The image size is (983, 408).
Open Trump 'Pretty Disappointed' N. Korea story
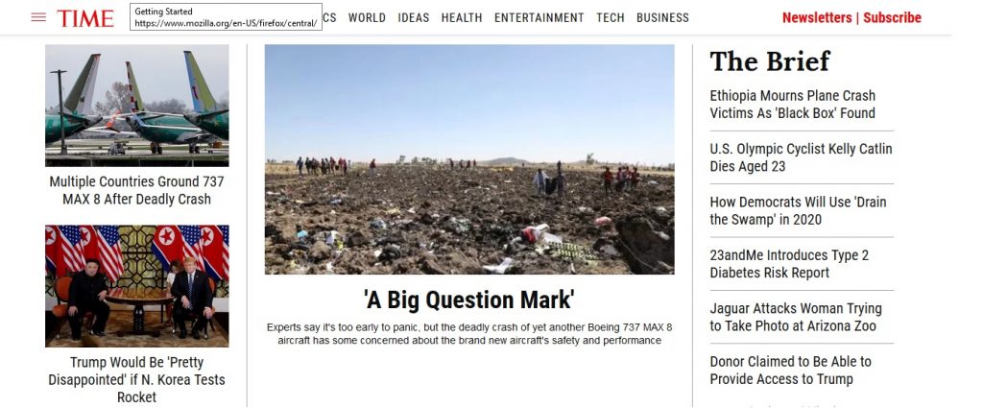coord(136,380)
